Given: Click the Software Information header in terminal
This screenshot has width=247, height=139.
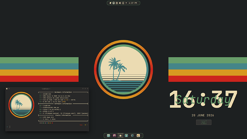Looking at the screenshot, I should tap(63, 104).
